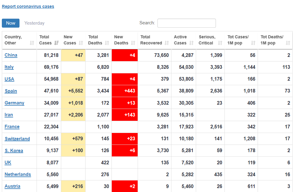296x192 pixels.
Task: Open Report coronavirus cases link
Action: click(x=28, y=6)
